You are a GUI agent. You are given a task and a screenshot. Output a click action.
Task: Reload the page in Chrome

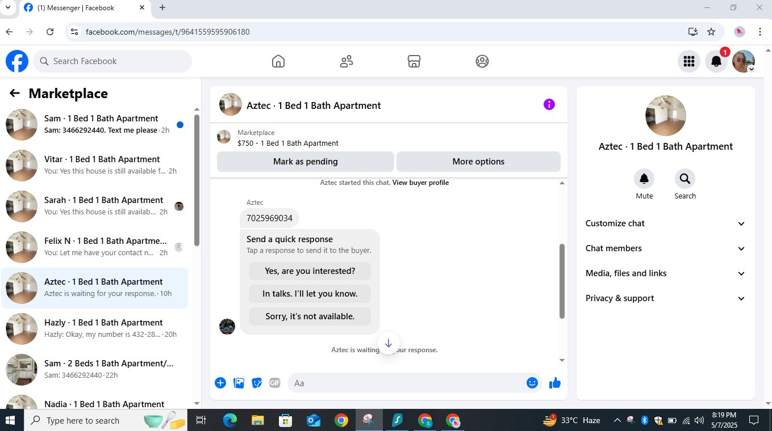coord(50,32)
